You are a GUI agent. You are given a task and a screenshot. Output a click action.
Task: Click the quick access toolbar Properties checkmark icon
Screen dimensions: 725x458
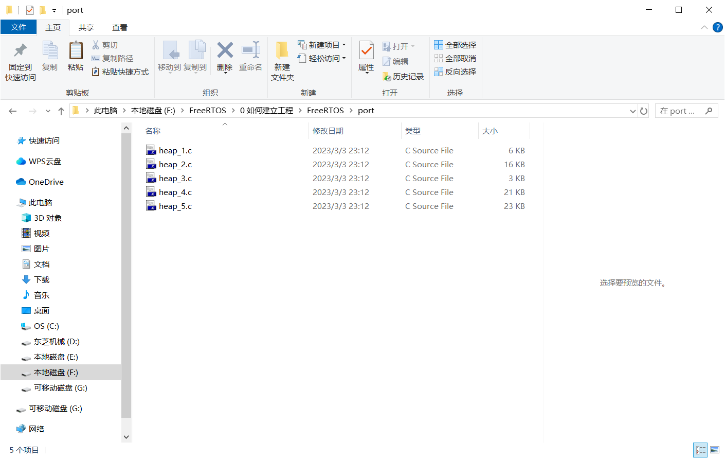(x=30, y=10)
